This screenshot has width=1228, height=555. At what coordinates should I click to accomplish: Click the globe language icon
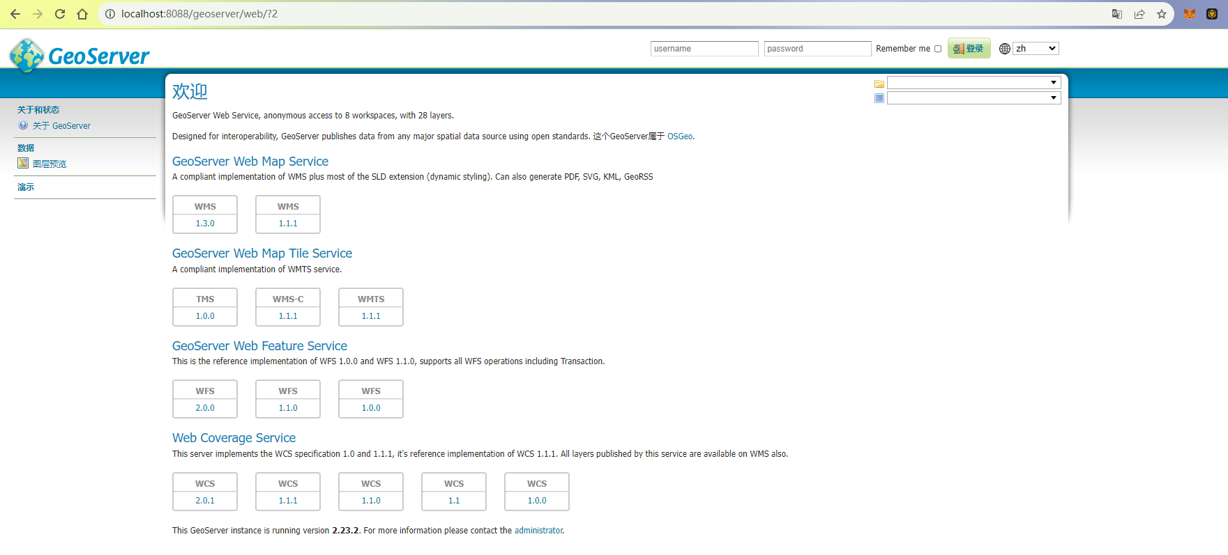click(1005, 49)
